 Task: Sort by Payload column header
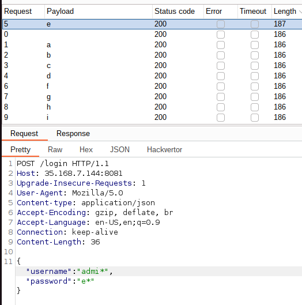point(99,12)
